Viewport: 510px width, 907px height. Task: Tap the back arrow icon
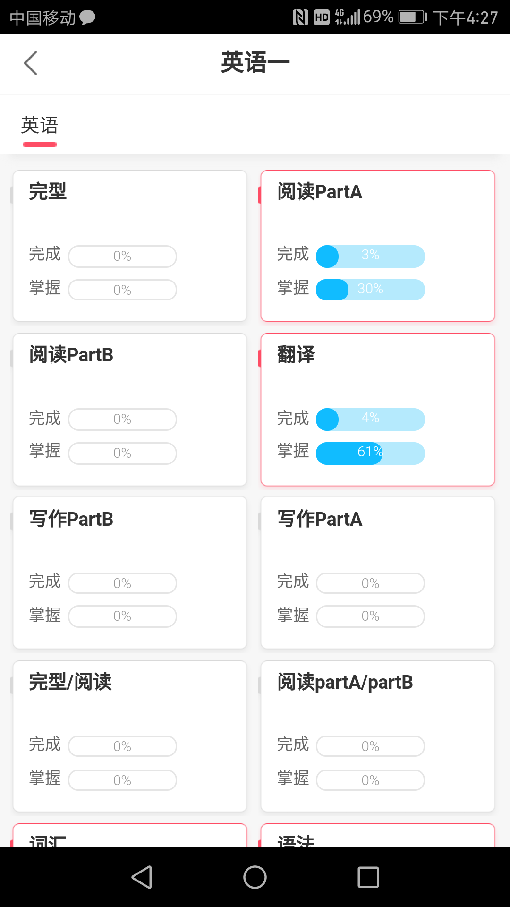(x=31, y=63)
